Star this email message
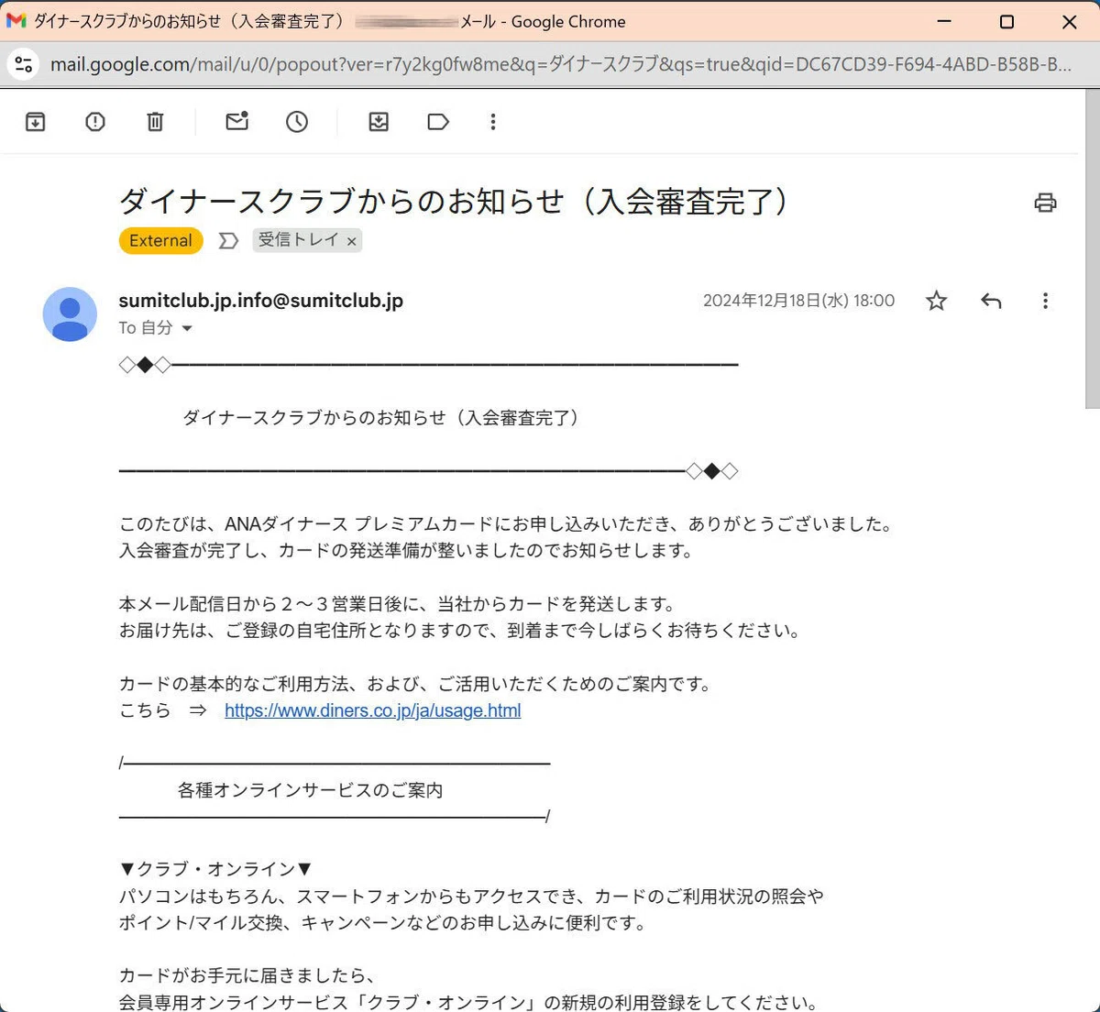Viewport: 1100px width, 1012px height. coord(936,301)
